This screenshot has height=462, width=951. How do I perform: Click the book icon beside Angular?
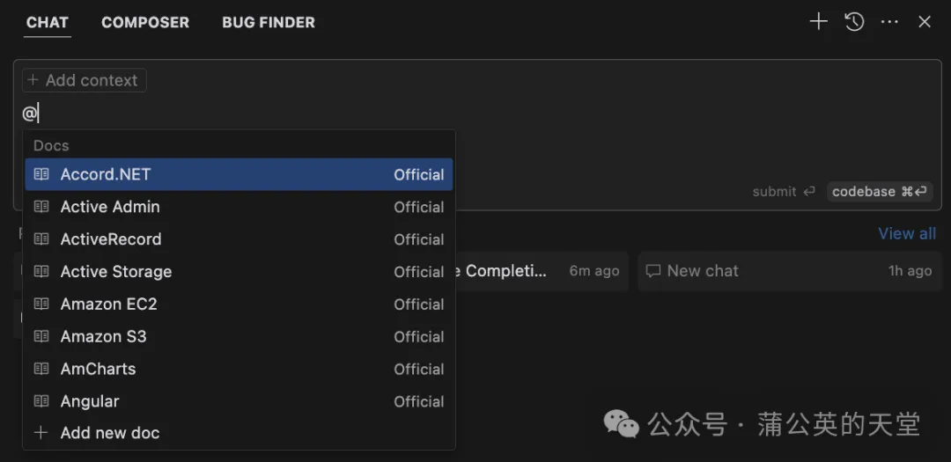tap(41, 401)
